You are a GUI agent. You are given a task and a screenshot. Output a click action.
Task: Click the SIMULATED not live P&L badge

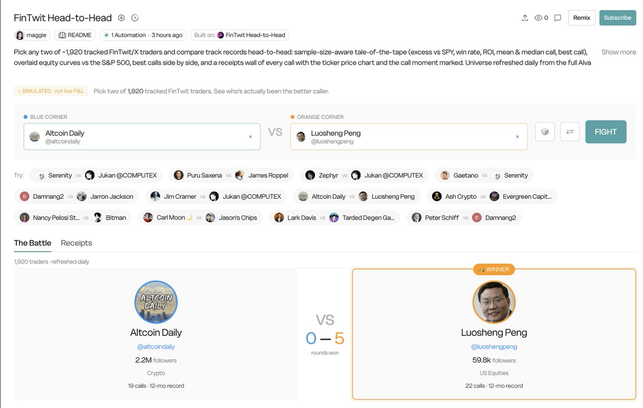coord(50,91)
